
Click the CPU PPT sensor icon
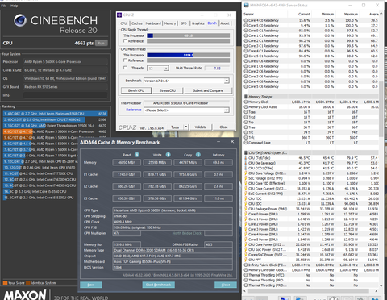tap(246, 260)
